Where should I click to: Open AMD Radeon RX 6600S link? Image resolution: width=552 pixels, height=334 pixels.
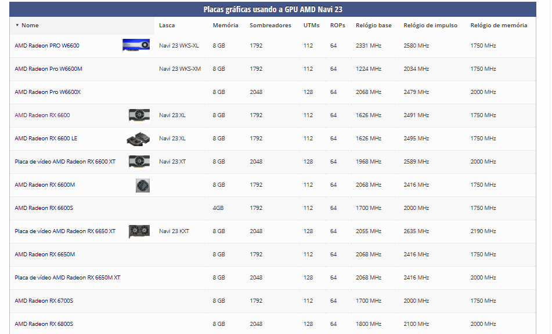pos(44,208)
